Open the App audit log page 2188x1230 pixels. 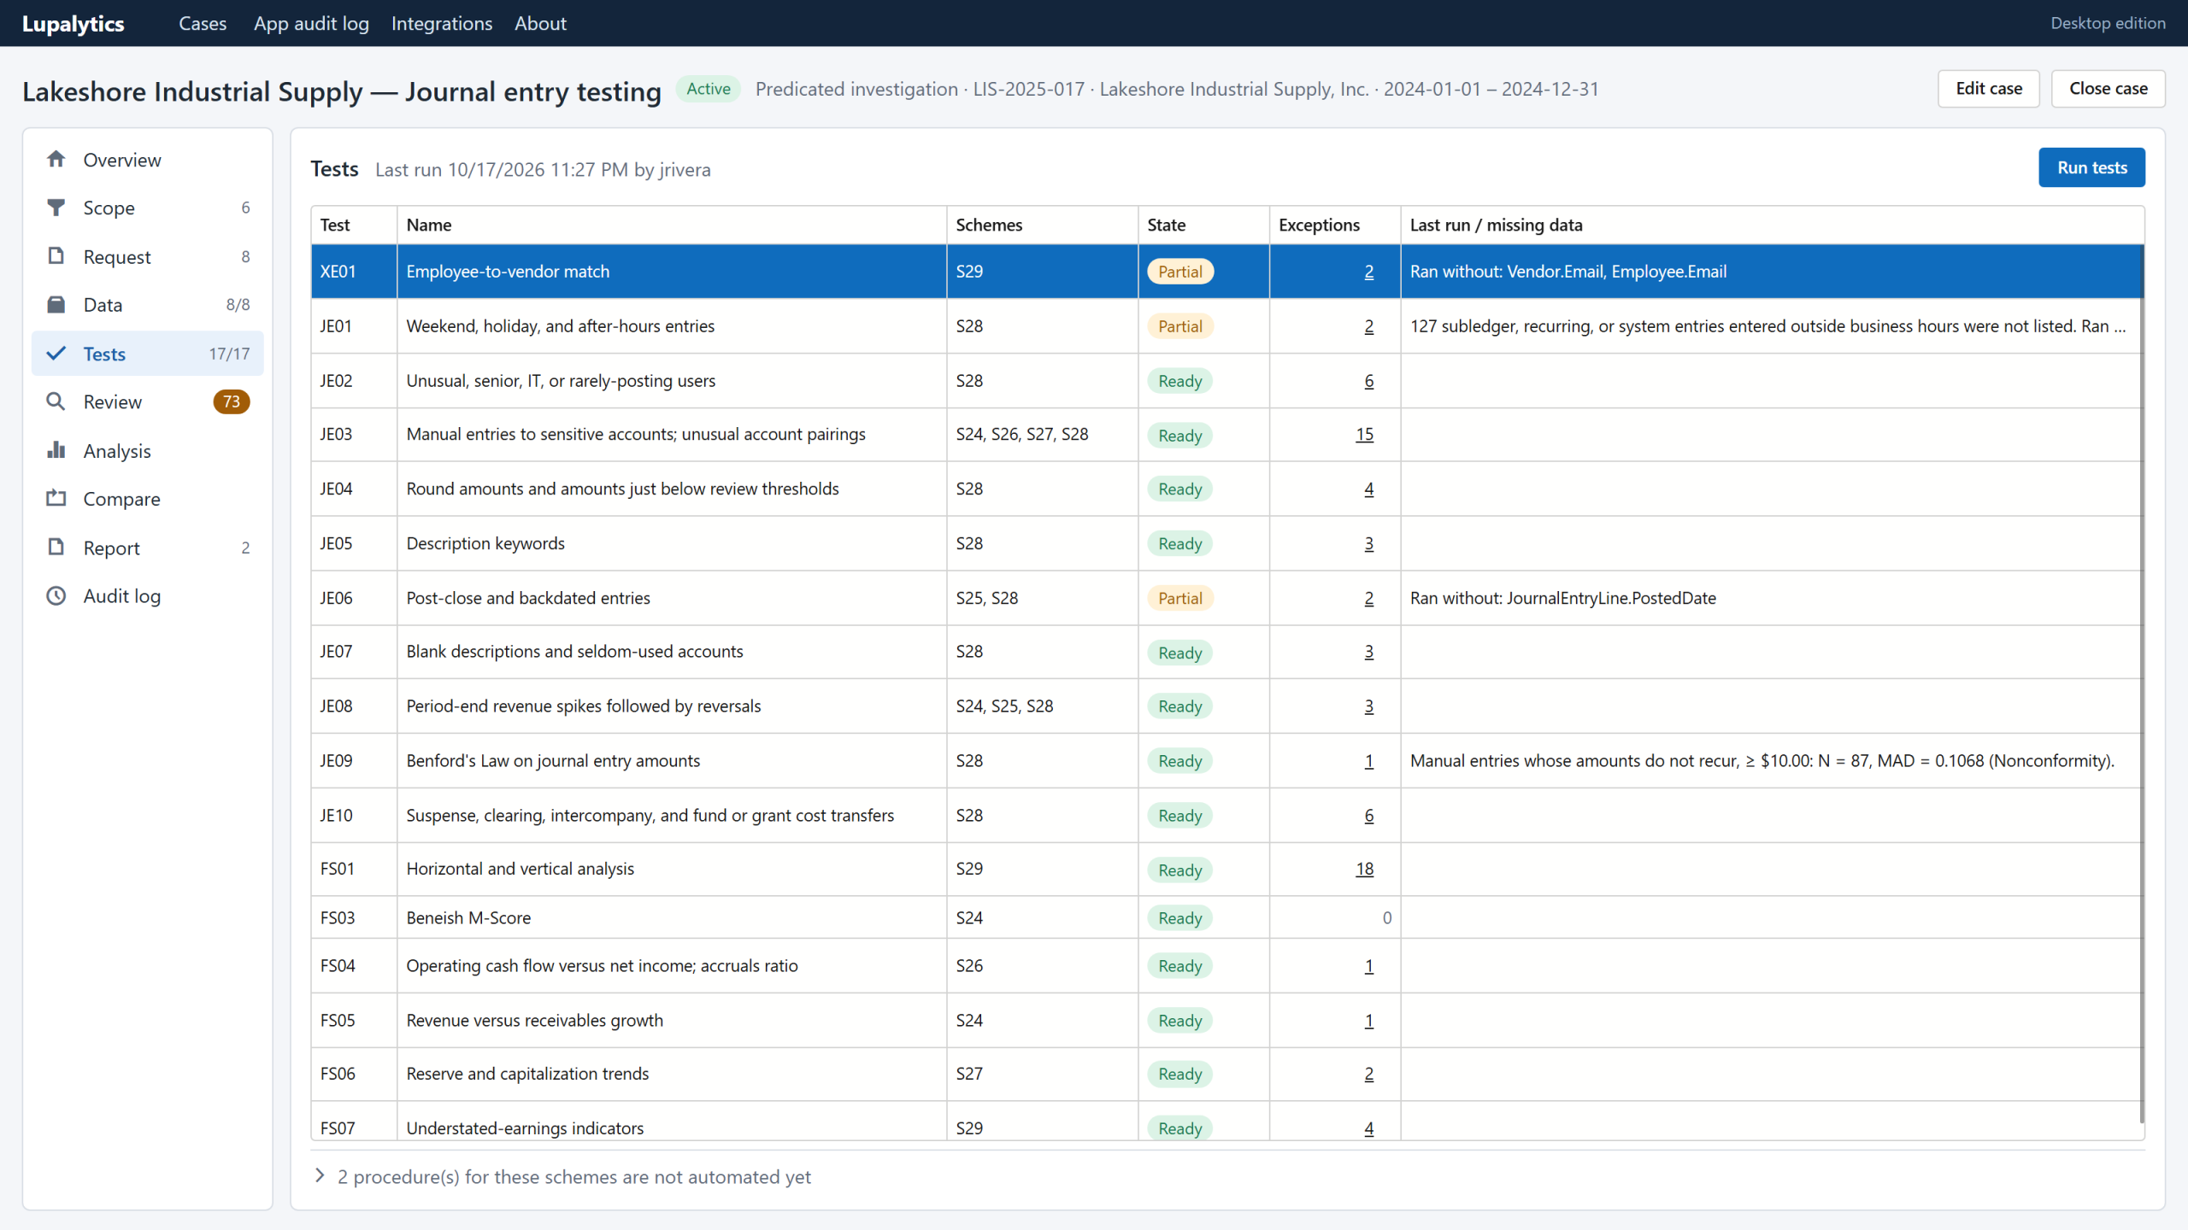311,23
